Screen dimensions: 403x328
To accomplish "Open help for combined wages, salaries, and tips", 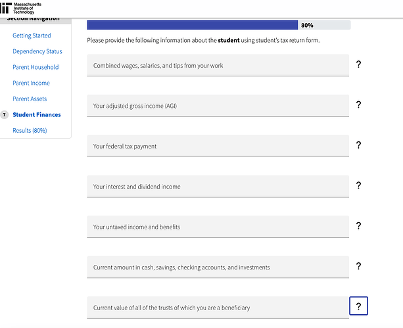I will tap(358, 64).
